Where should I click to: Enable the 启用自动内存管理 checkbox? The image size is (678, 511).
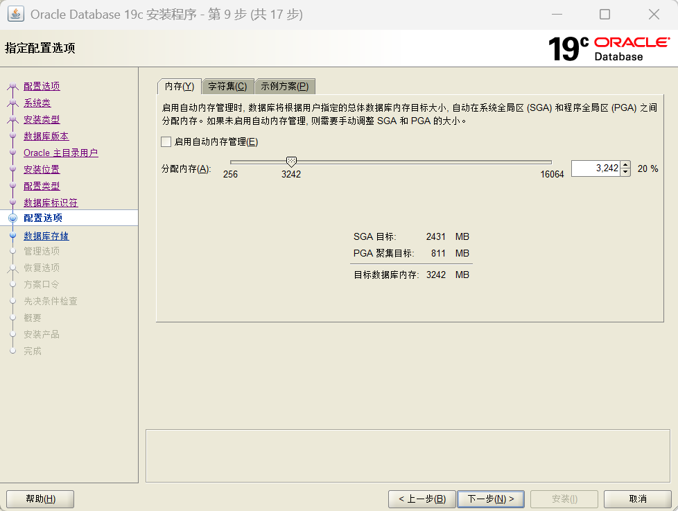tap(166, 142)
